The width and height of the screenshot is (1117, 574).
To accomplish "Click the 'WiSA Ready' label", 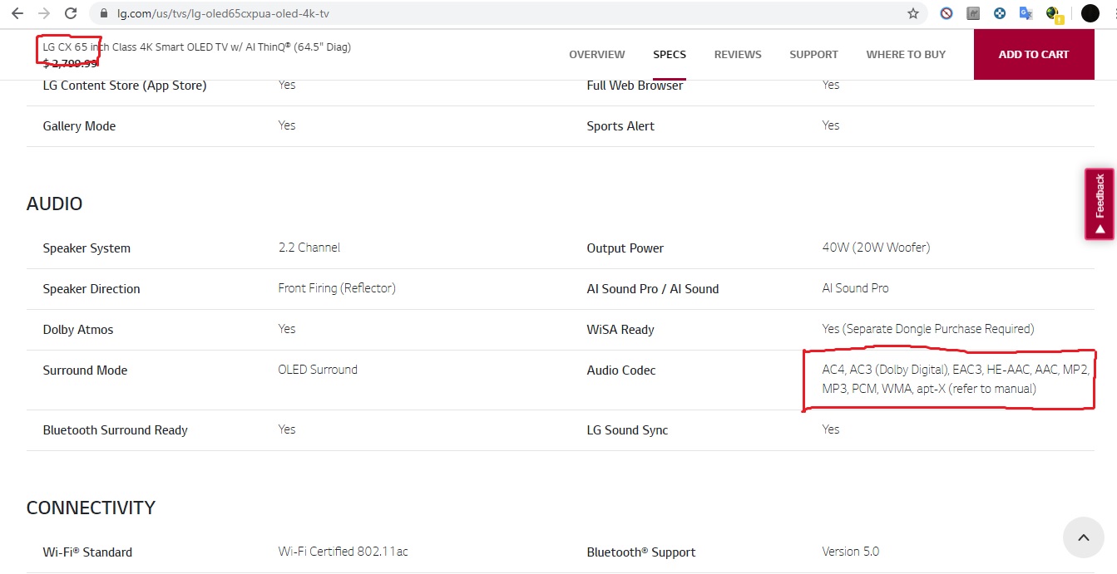I will click(620, 330).
